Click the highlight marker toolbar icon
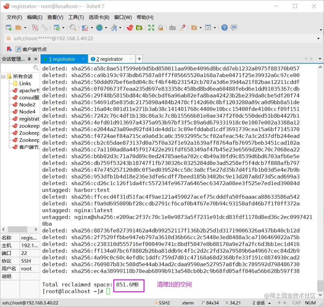 pyautogui.click(x=182, y=28)
